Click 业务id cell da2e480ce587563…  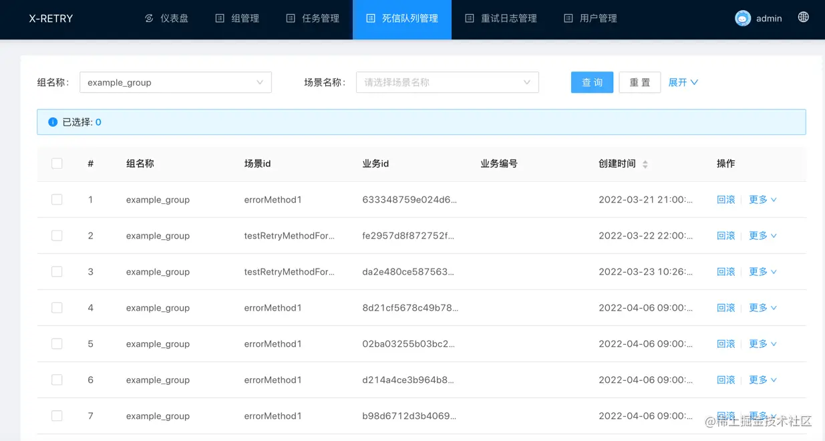point(408,272)
